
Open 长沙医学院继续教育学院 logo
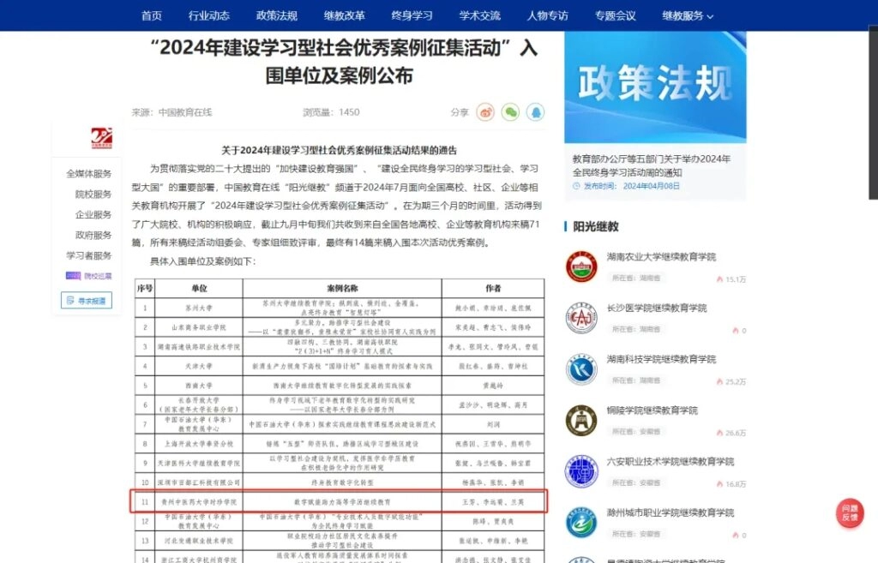coord(581,318)
